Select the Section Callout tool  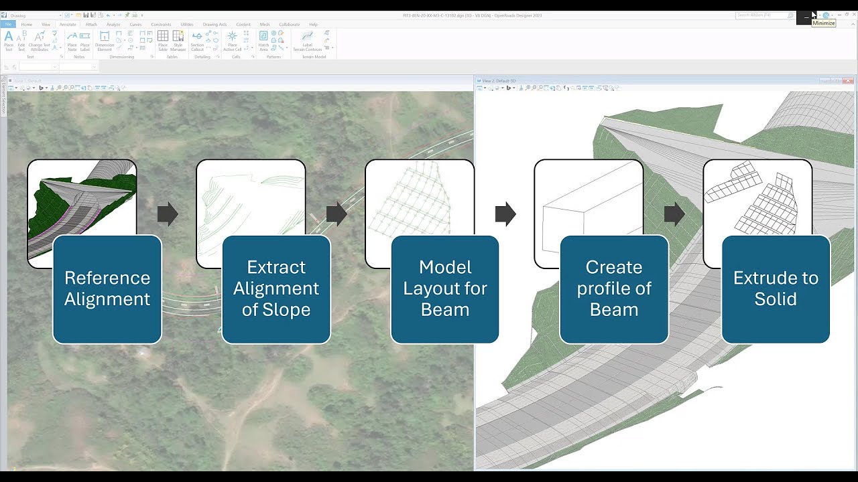click(197, 40)
